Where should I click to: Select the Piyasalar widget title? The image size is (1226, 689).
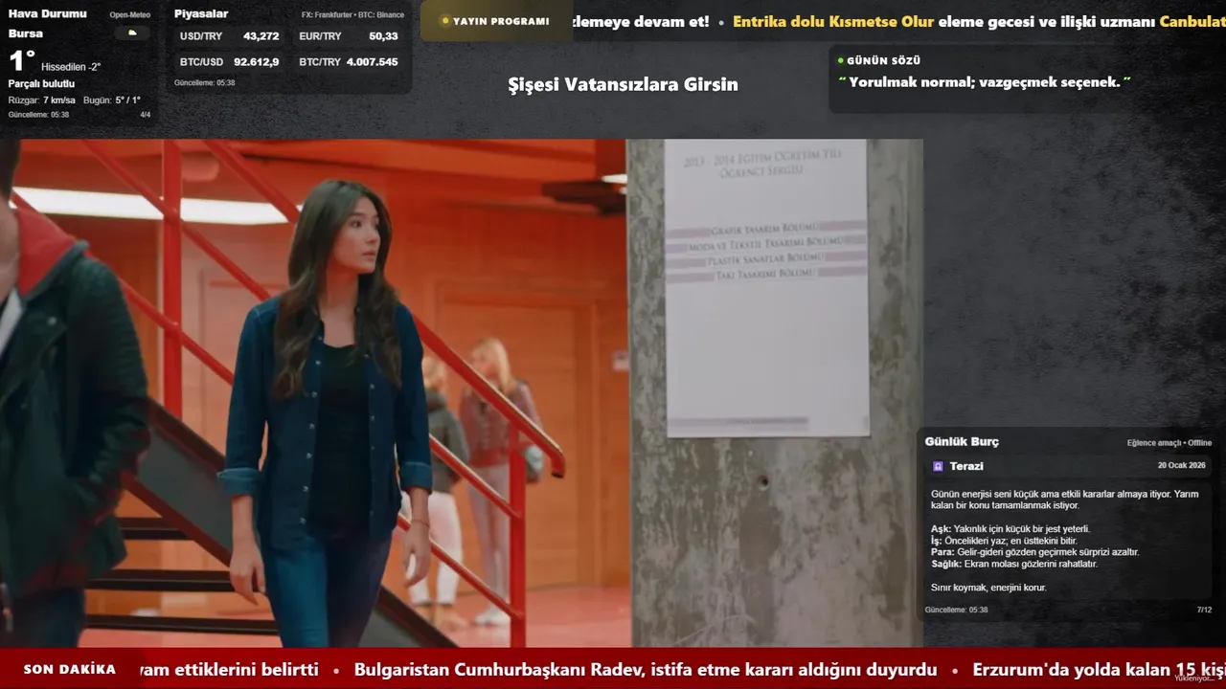click(x=201, y=13)
